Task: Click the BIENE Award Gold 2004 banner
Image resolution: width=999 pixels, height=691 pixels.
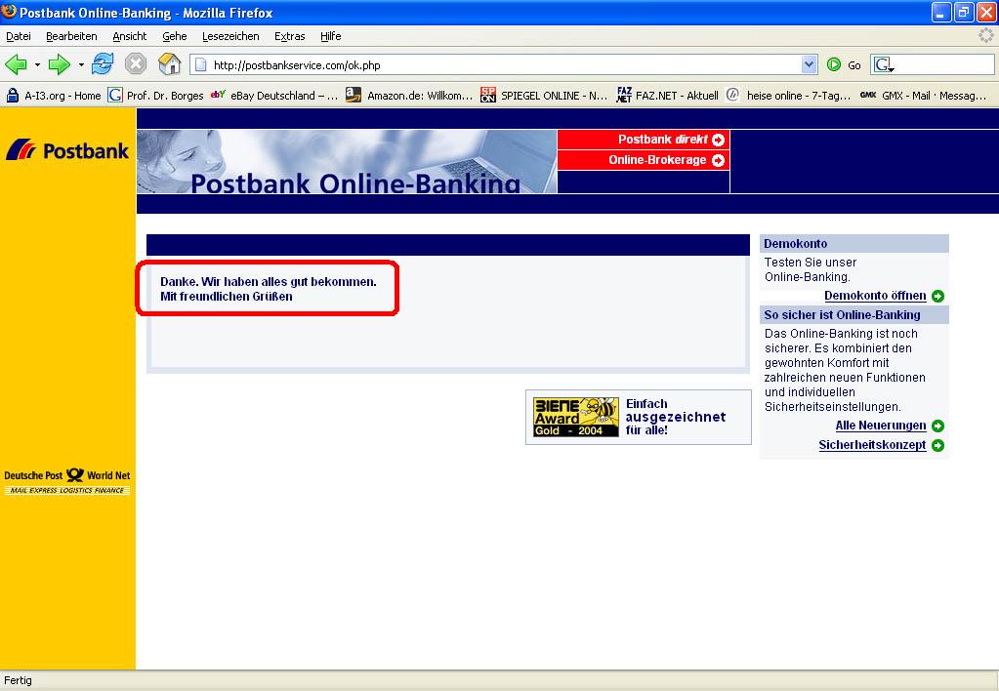Action: [x=575, y=417]
